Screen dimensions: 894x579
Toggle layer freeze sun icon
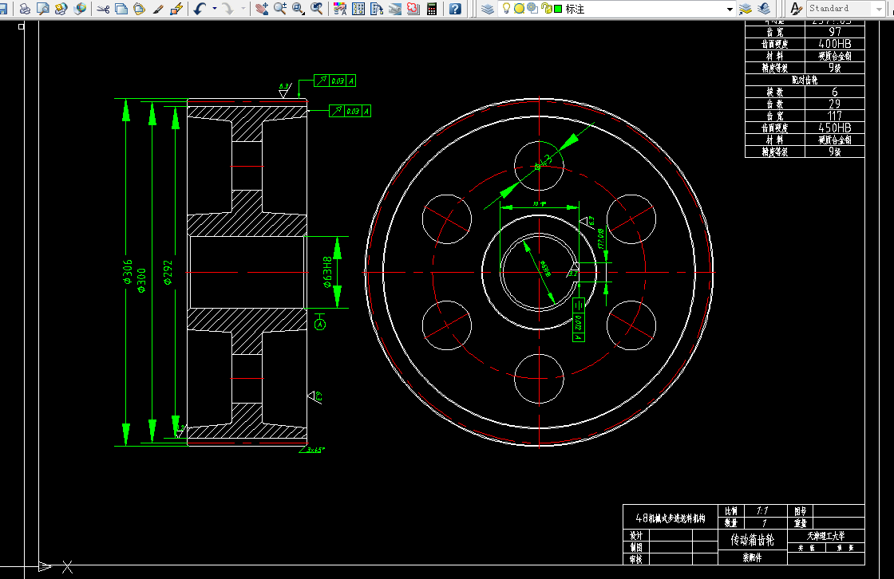[519, 9]
